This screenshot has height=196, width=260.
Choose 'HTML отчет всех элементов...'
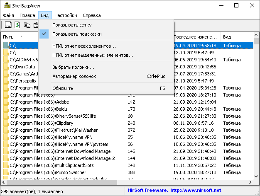click(106, 46)
